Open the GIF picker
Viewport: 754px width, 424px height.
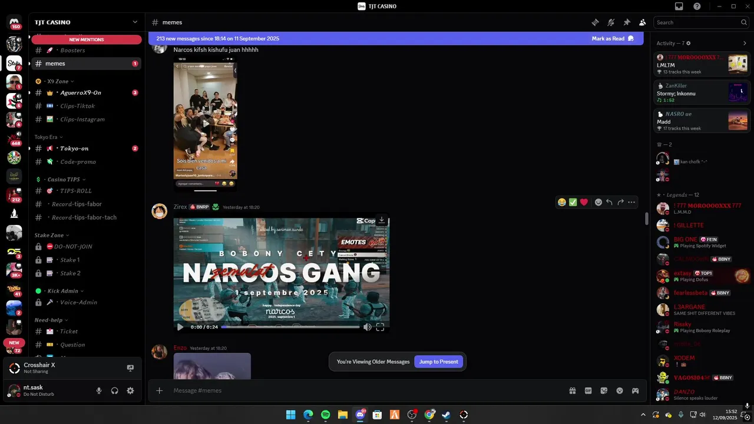[588, 390]
